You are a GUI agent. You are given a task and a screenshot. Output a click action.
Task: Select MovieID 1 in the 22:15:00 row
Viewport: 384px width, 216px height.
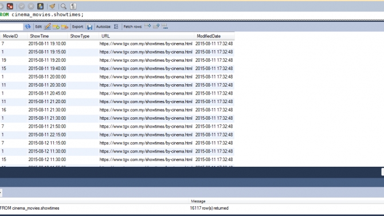(x=14, y=135)
